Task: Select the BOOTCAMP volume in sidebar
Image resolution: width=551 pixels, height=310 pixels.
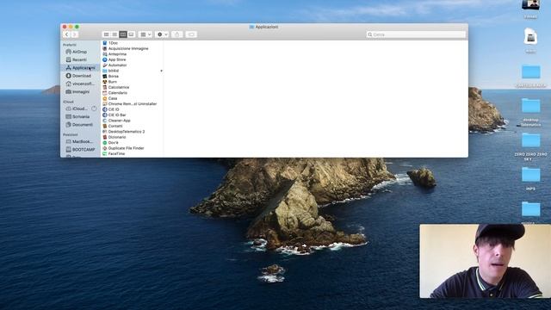Action: 80,149
